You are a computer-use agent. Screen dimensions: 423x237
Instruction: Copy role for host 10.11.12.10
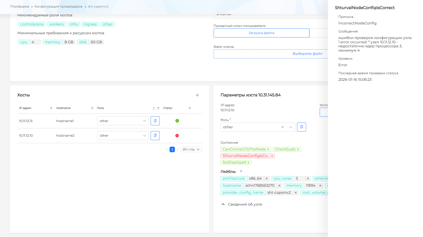click(155, 136)
